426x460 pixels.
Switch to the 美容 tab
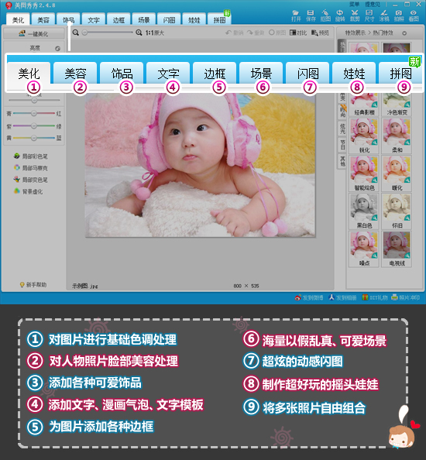tap(43, 19)
